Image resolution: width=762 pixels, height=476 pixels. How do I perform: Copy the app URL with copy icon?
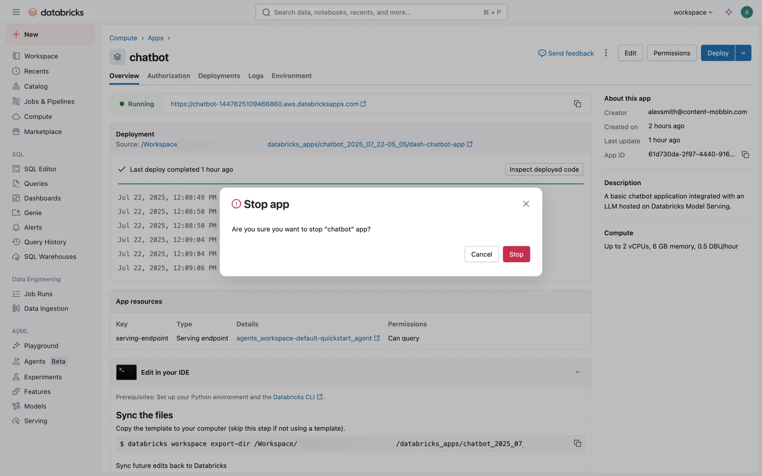[x=577, y=104]
